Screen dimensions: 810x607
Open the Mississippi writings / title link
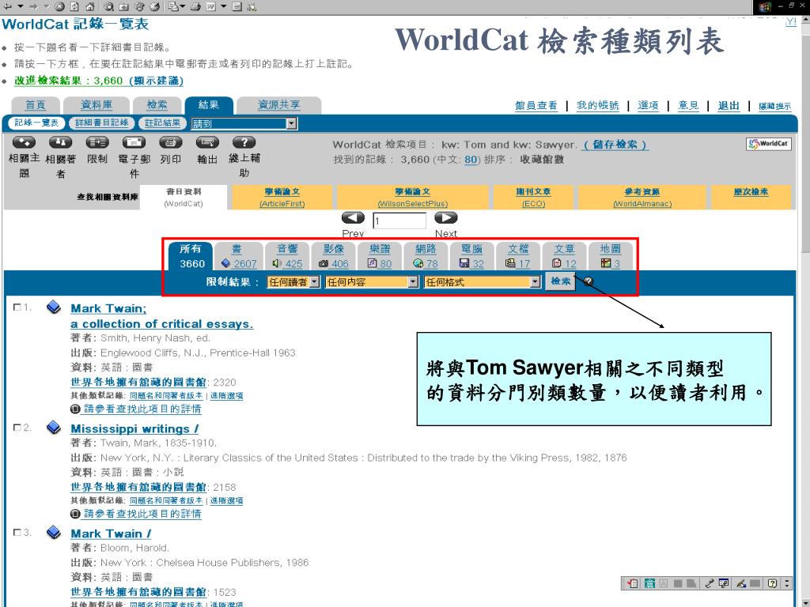[x=134, y=428]
